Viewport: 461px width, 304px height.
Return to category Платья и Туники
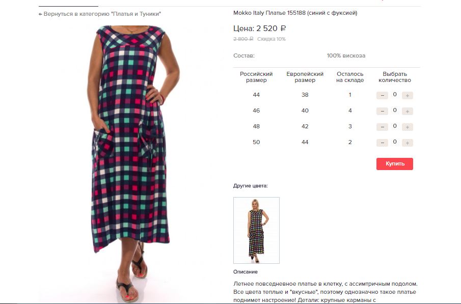tap(100, 14)
